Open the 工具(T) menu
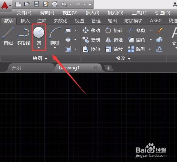177x162 pixels. (139, 13)
